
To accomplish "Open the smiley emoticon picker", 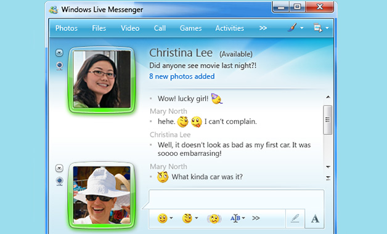I will (163, 218).
